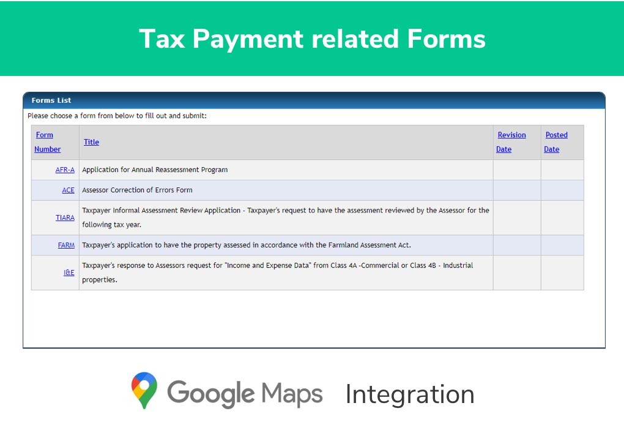Click the 'Integration' label

click(x=410, y=394)
